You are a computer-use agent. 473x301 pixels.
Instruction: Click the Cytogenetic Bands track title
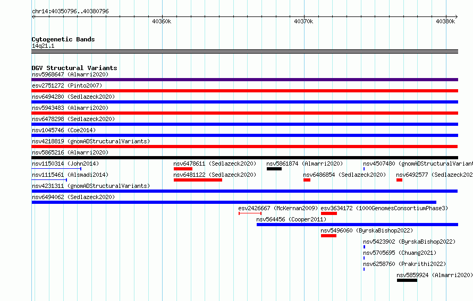63,39
